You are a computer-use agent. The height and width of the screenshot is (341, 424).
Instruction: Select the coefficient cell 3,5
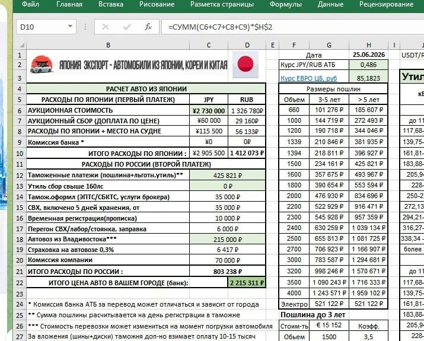[369, 337]
